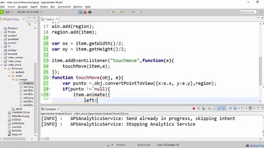
Task: Open the Project menu
Action: [x=44, y=7]
